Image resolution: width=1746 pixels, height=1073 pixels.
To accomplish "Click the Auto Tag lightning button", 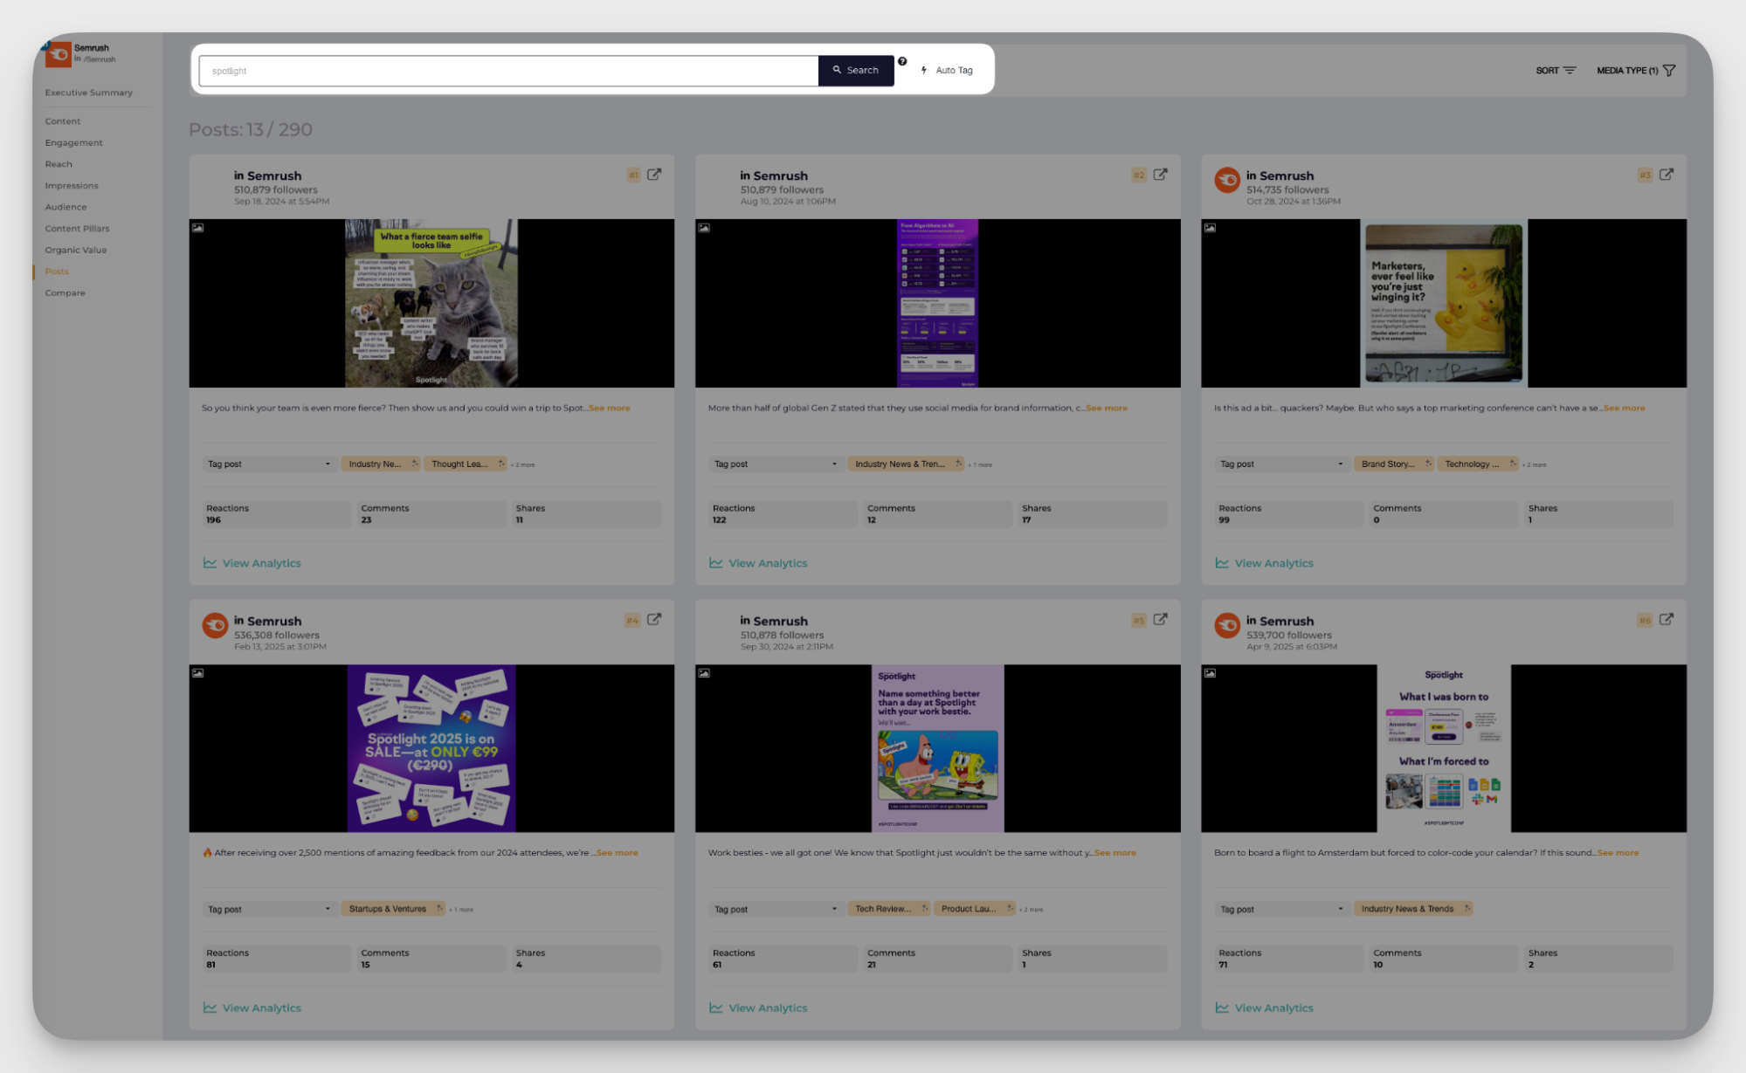I will pyautogui.click(x=947, y=71).
